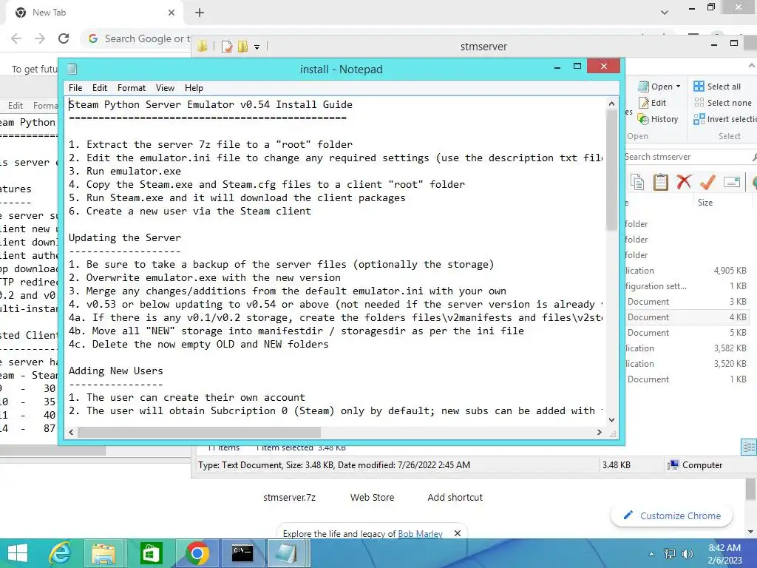Switch to Notepad from the taskbar
Viewport: 757px width, 568px height.
(x=288, y=553)
